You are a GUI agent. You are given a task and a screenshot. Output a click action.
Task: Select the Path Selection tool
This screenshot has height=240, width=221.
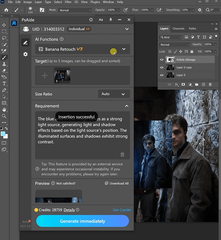pyautogui.click(x=4, y=97)
